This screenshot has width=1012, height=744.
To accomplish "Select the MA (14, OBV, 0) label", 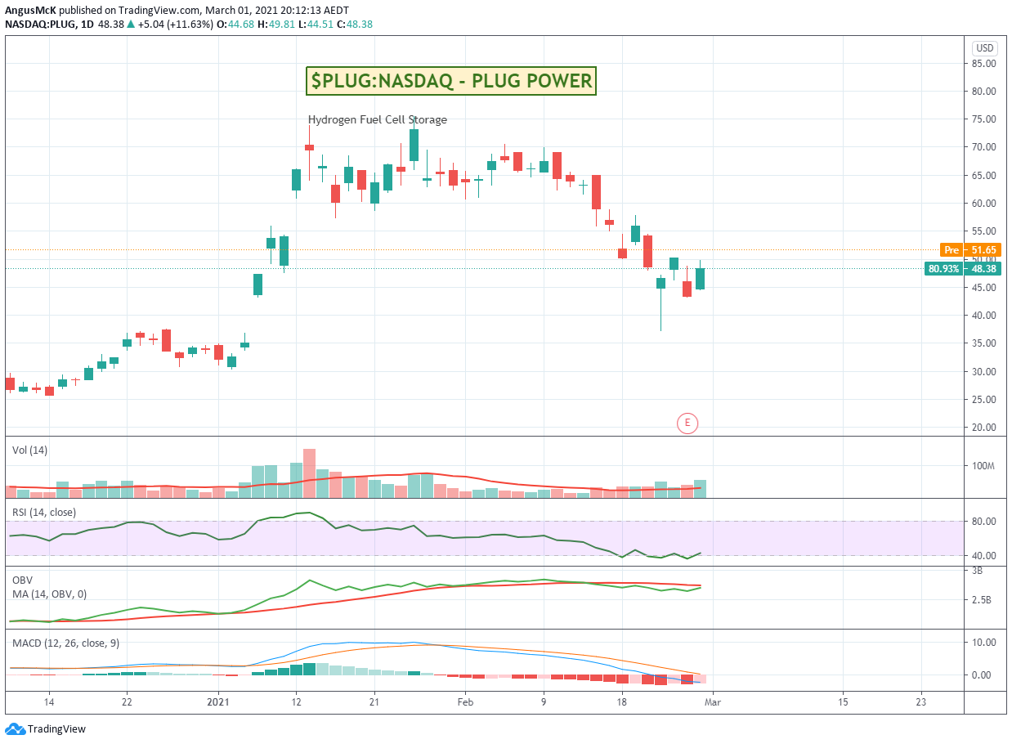I will [x=49, y=594].
